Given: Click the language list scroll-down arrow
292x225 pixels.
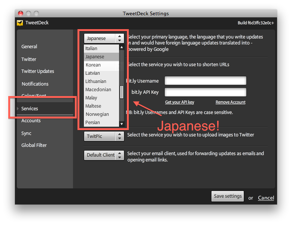Looking at the screenshot, I should (122, 124).
